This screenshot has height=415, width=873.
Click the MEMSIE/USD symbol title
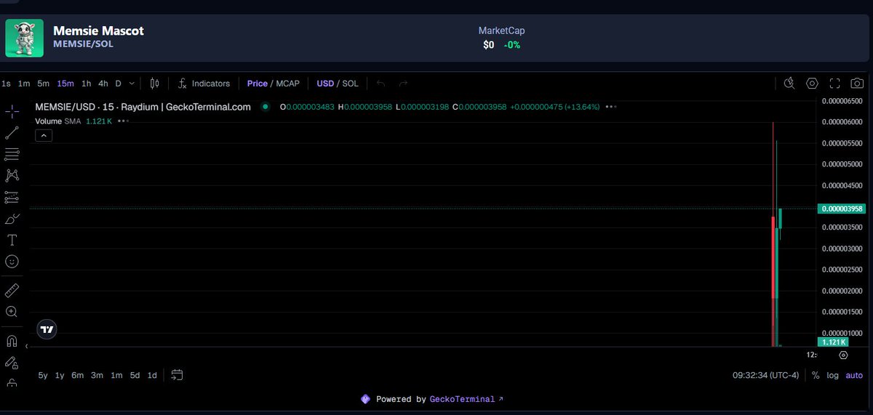143,107
